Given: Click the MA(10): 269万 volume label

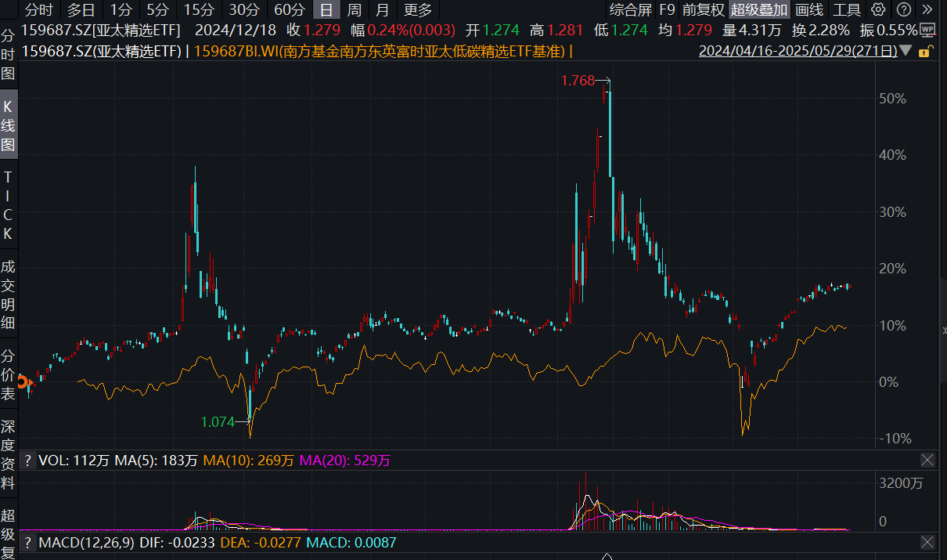Looking at the screenshot, I should coord(249,461).
